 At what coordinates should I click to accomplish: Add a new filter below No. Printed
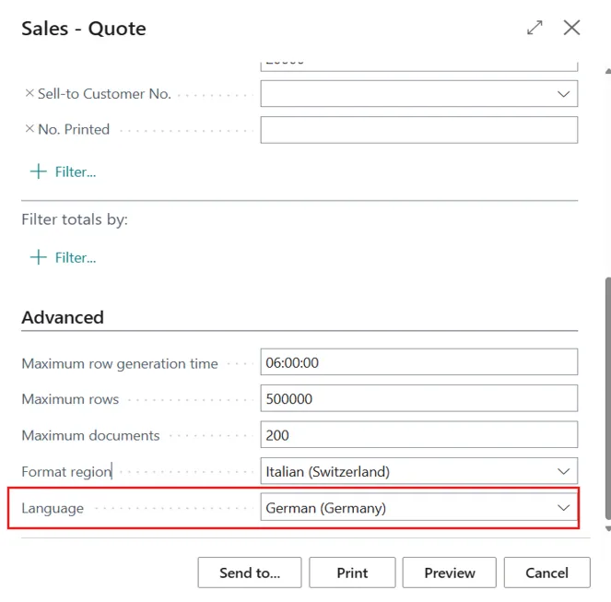pos(63,171)
